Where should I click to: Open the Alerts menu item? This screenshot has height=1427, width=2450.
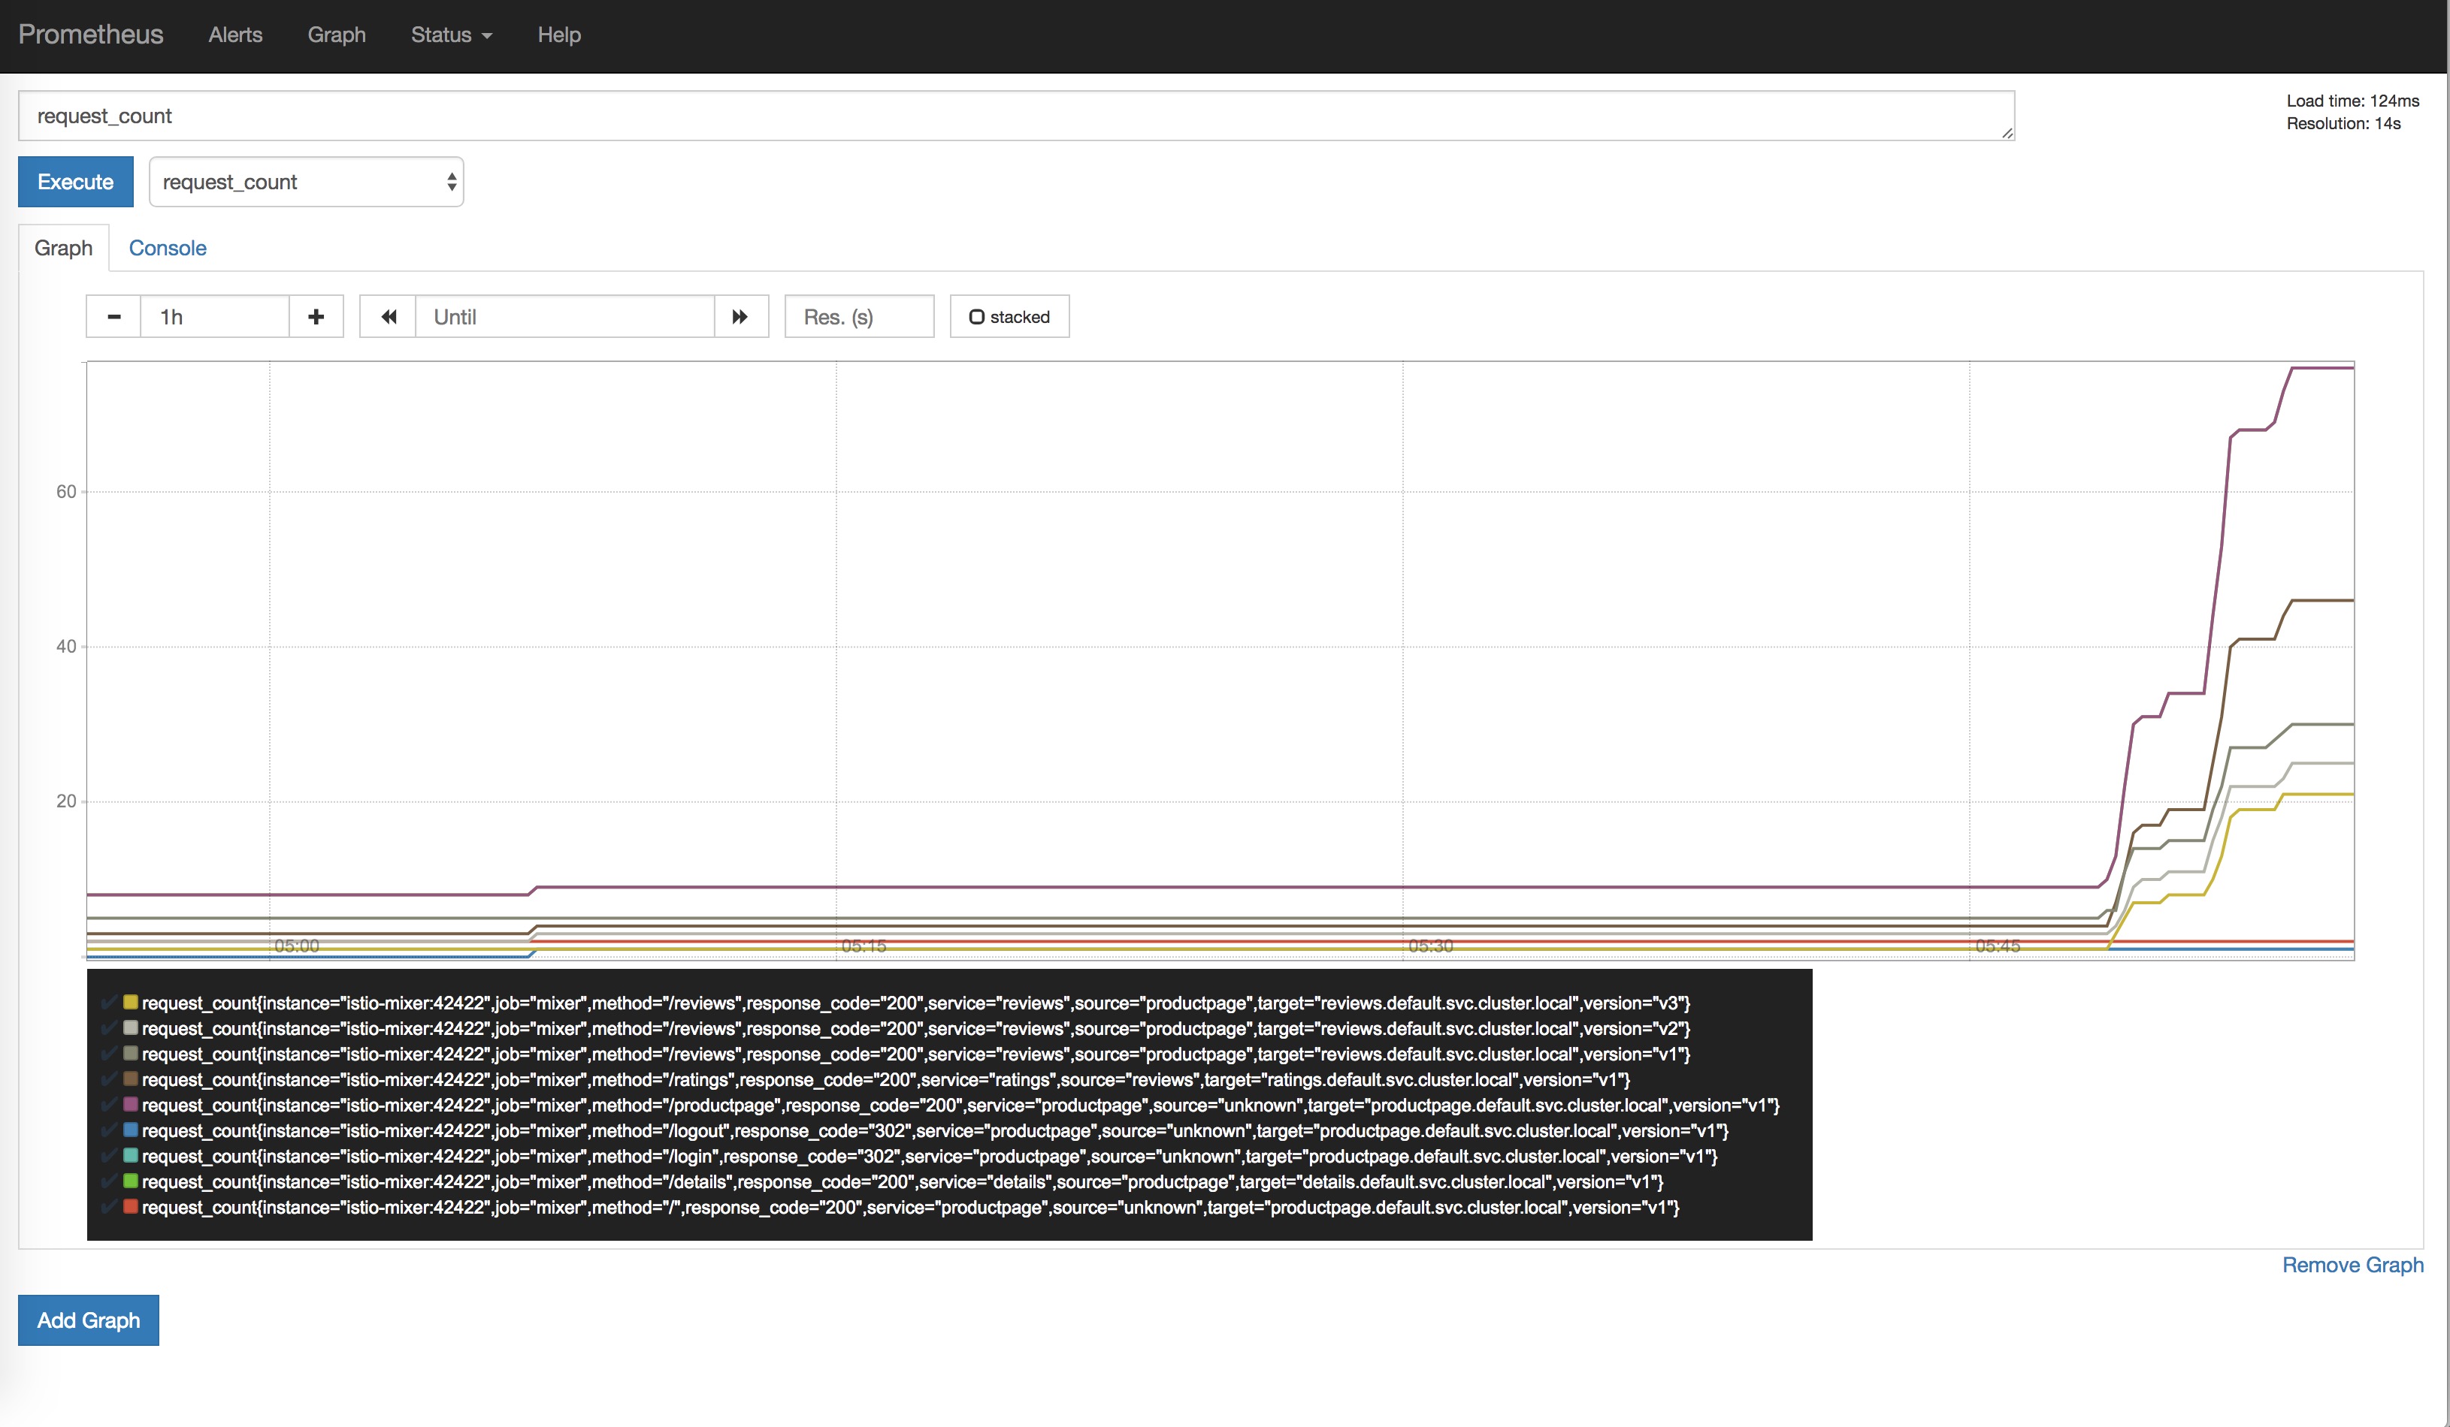point(234,34)
